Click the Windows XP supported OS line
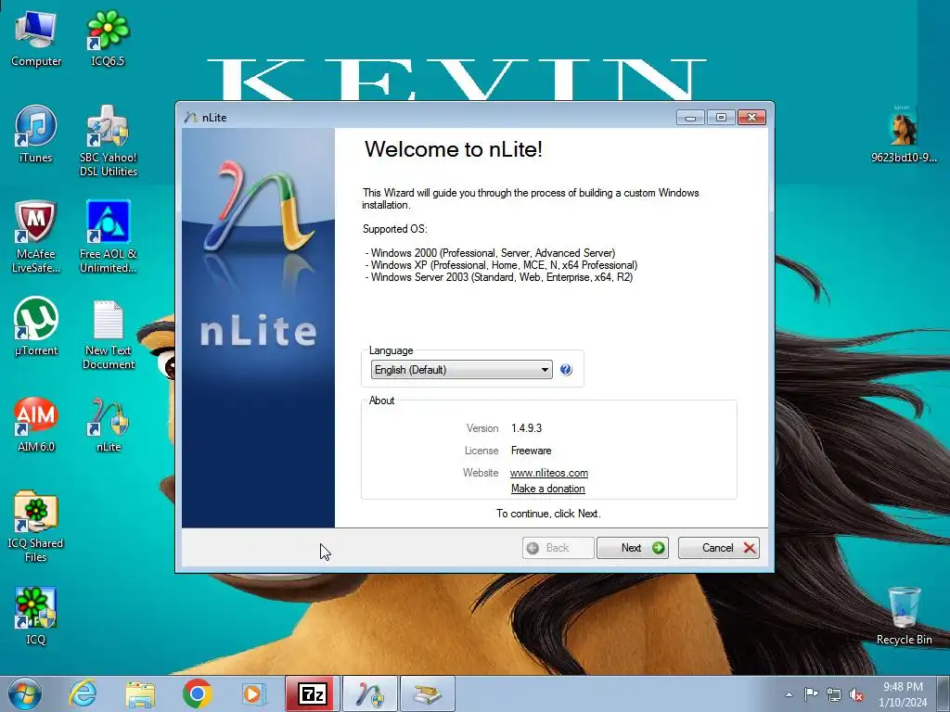 502,265
